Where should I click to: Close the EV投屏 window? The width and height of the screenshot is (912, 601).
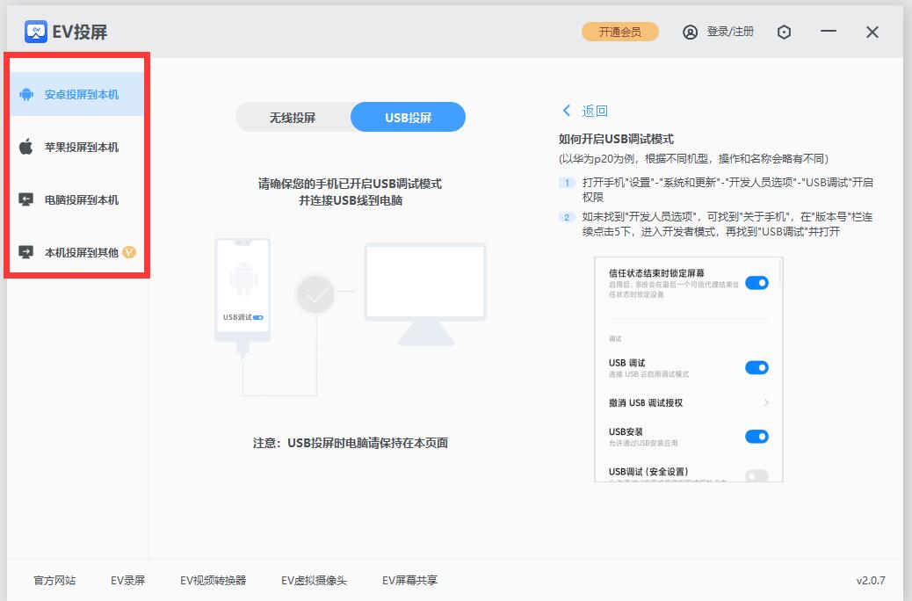click(x=872, y=32)
